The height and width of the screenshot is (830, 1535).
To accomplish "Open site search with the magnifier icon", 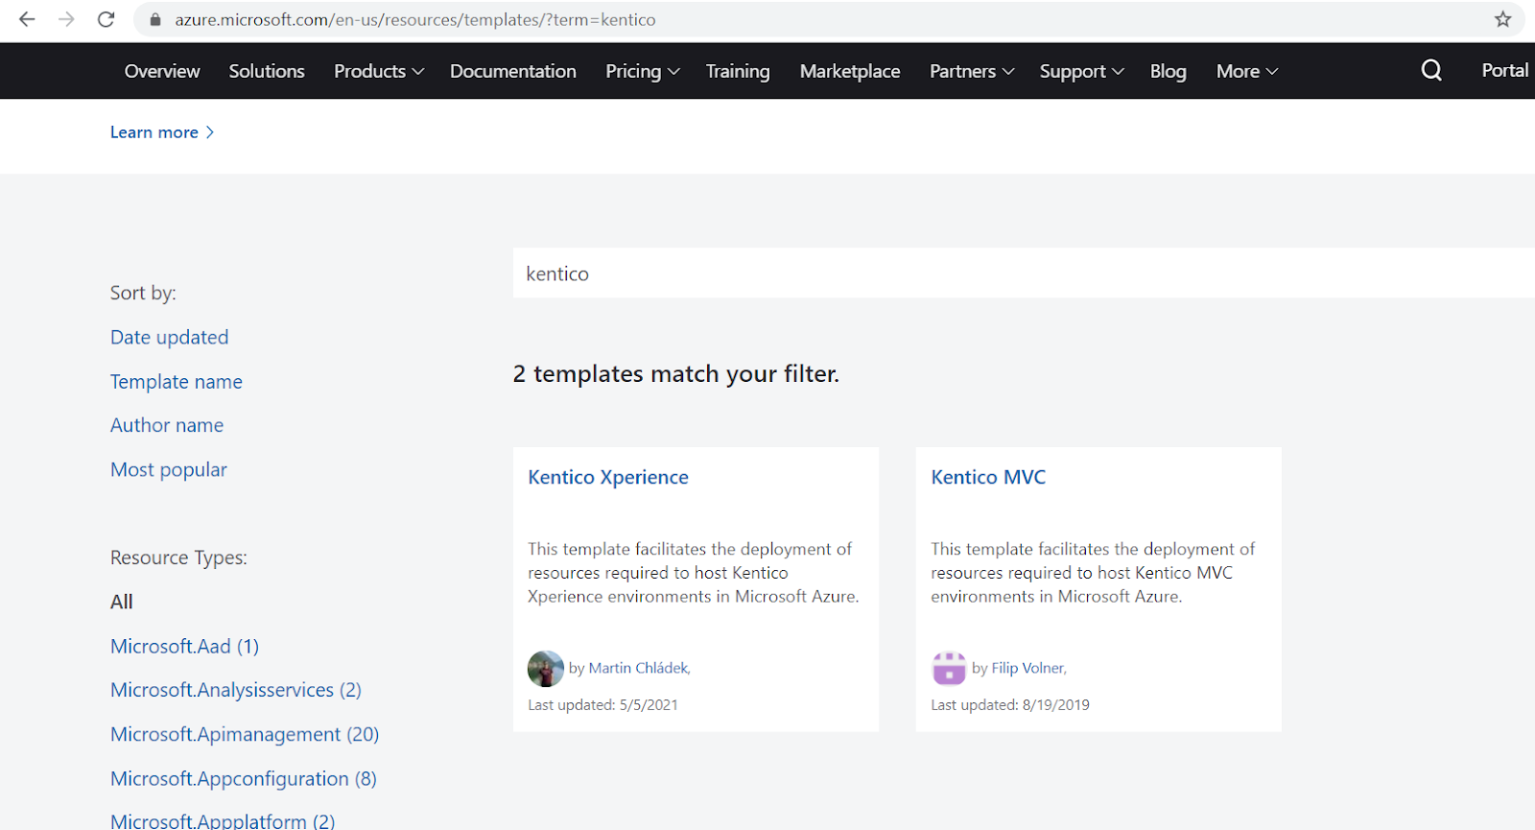I will click(x=1431, y=70).
